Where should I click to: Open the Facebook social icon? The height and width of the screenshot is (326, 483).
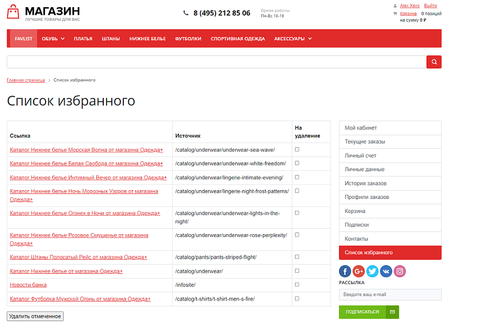point(345,271)
